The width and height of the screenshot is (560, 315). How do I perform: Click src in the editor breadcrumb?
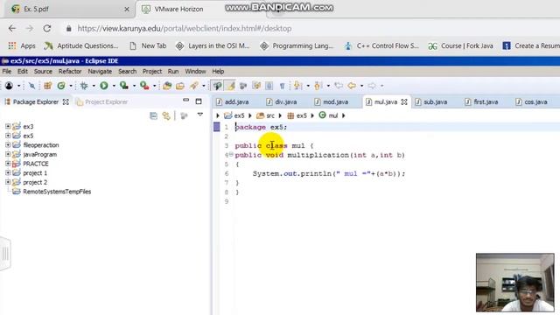(270, 115)
